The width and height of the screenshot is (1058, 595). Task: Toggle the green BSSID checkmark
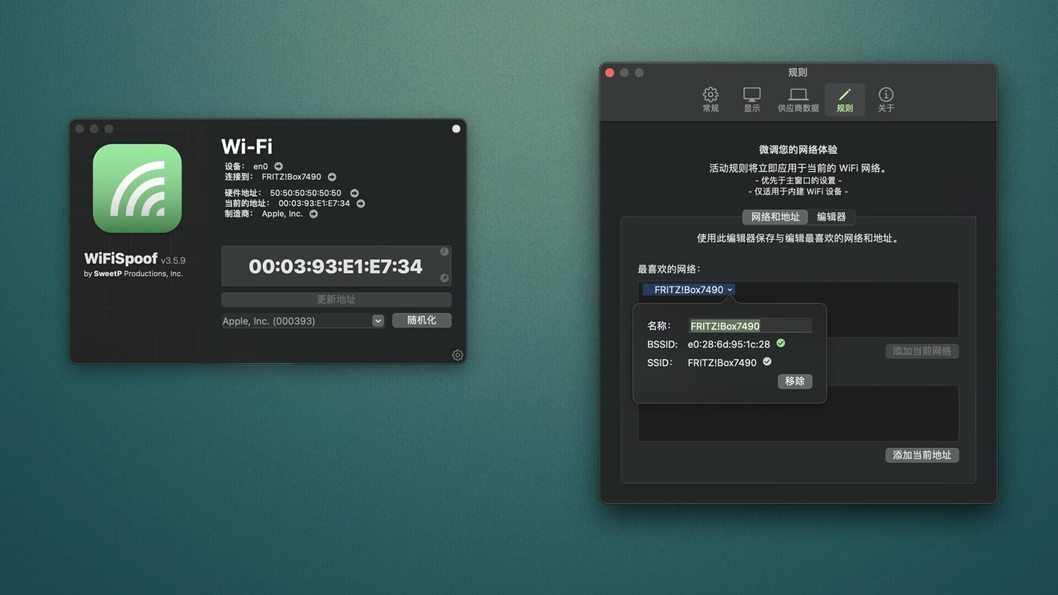tap(781, 343)
